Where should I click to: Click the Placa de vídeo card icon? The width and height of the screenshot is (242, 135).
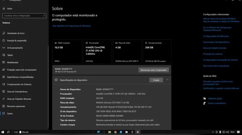point(116,43)
